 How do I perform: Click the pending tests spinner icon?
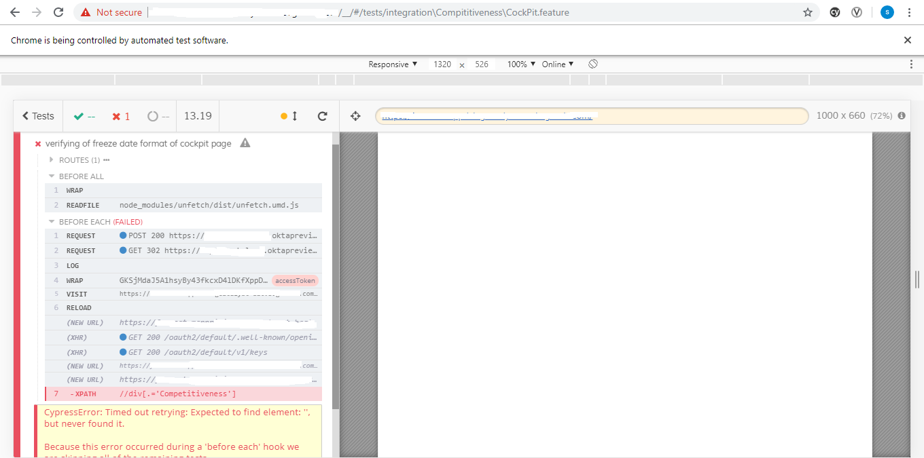point(154,115)
